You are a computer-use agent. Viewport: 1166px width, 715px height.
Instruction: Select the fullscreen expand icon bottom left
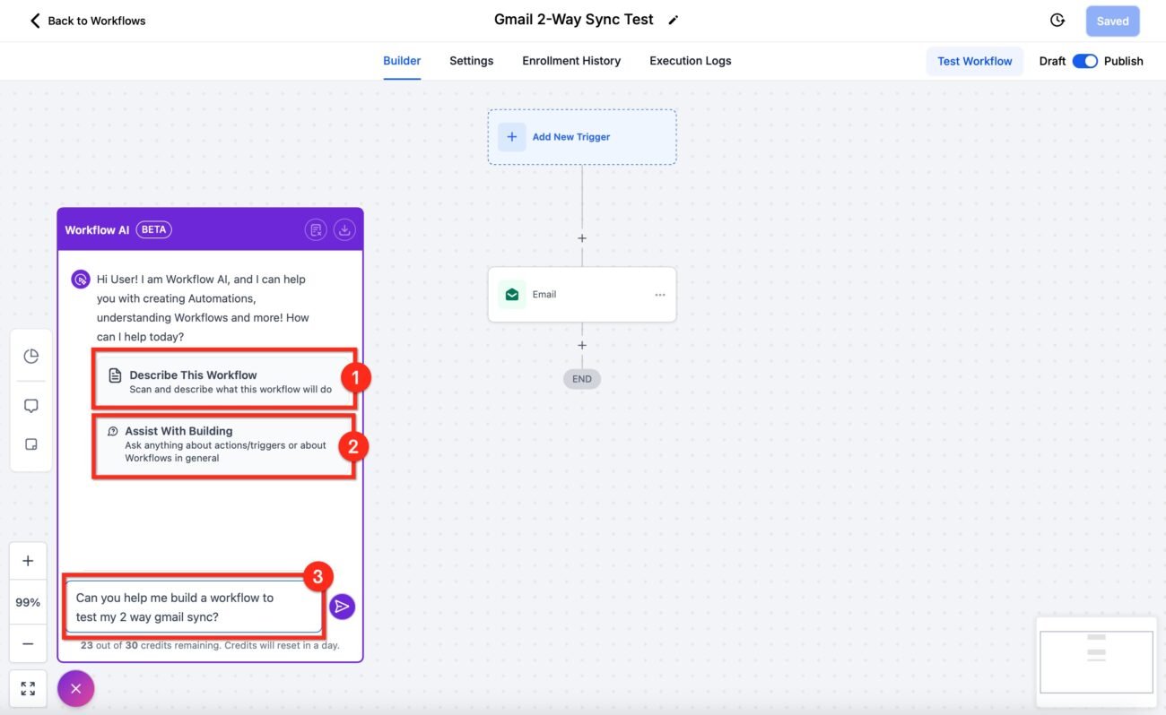27,687
